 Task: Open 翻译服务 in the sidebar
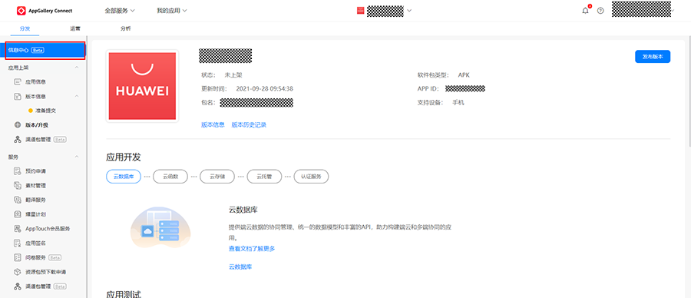point(35,200)
